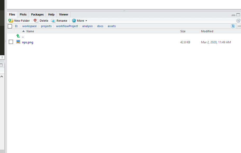
Task: Navigate to workflowProject in the breadcrumb path
Action: click(67, 26)
